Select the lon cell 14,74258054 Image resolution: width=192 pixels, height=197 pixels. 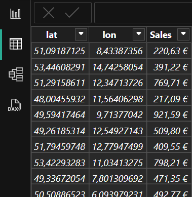[x=118, y=67]
